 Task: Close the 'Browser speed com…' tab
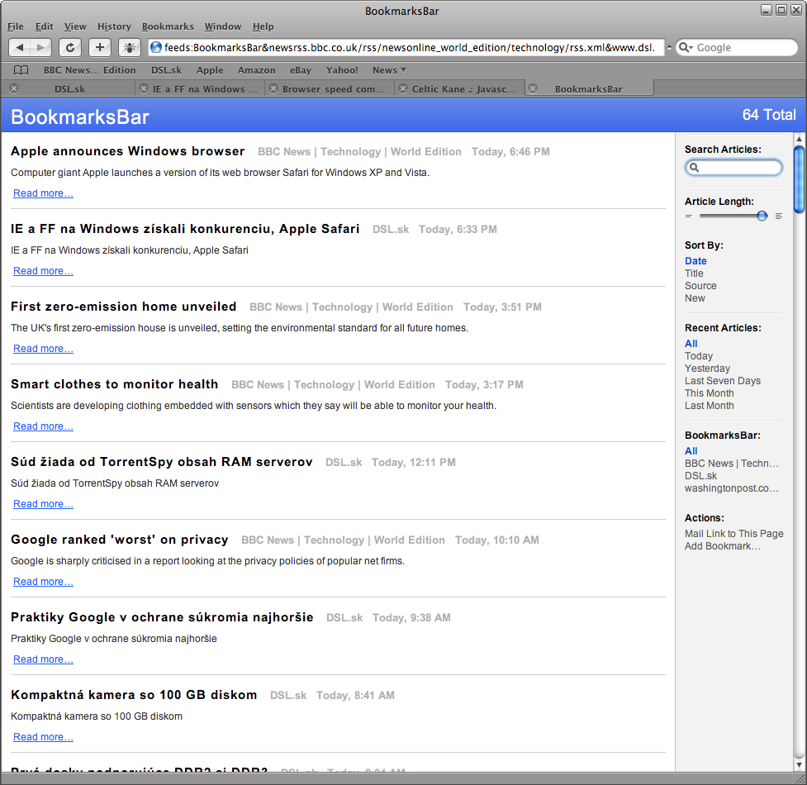point(273,88)
